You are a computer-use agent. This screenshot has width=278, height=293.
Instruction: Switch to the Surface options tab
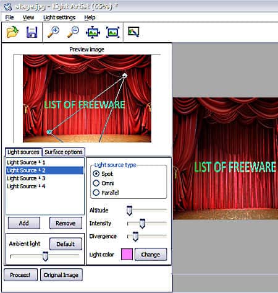[64, 152]
